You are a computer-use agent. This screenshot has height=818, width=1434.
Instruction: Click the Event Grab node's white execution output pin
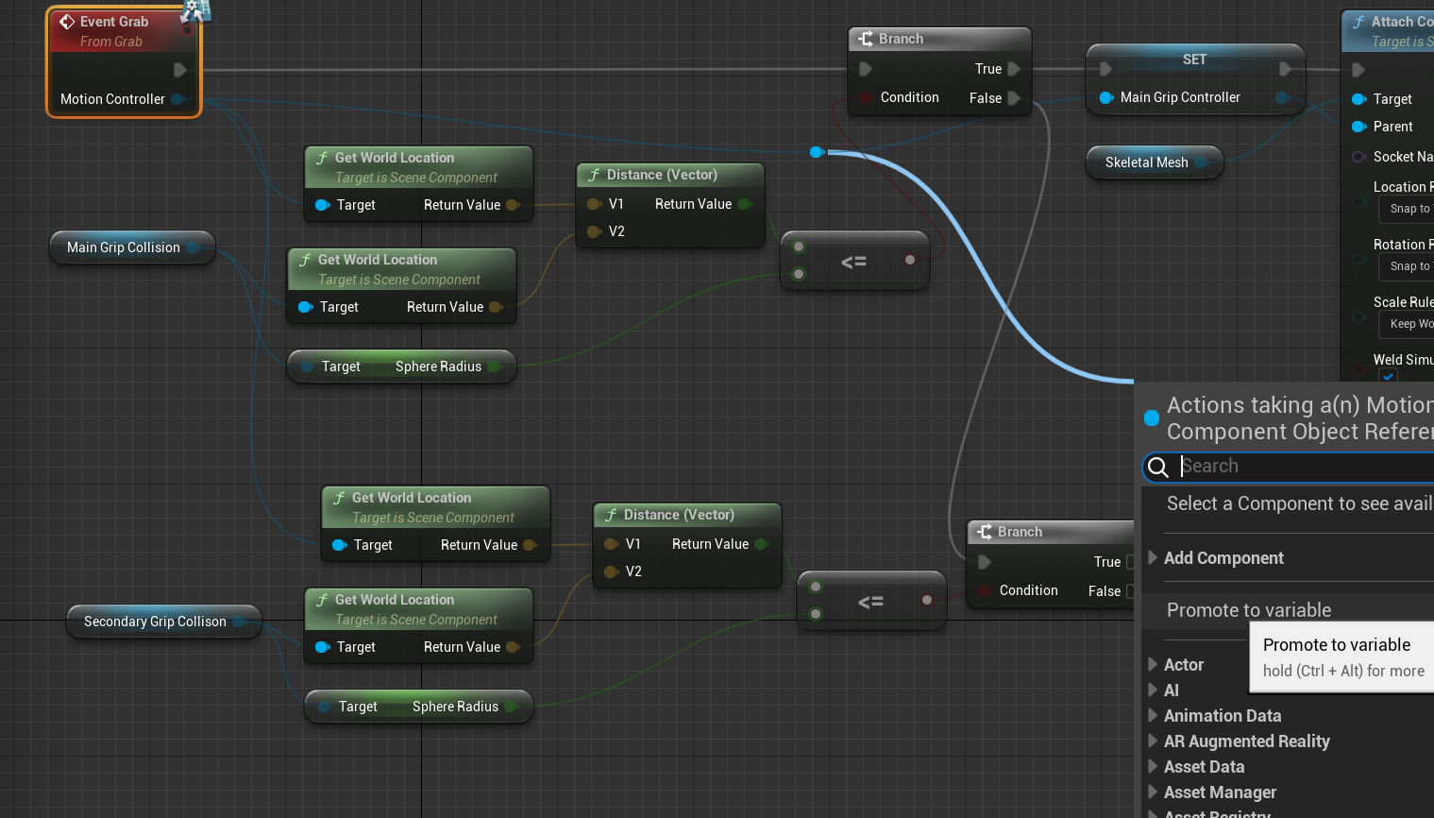click(179, 70)
